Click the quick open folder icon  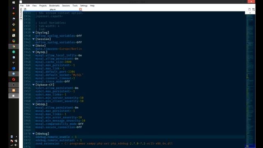pyautogui.click(x=249, y=9)
